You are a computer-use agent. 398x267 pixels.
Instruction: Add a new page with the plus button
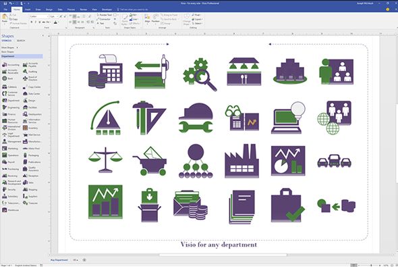(x=84, y=260)
